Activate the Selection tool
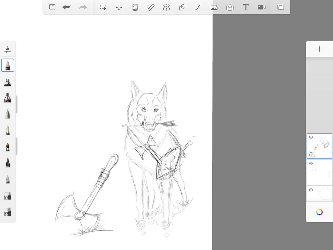Screen dimensions: 333x250 103,7
